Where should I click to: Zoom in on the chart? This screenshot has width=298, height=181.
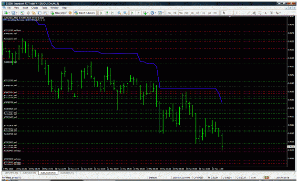click(119, 13)
